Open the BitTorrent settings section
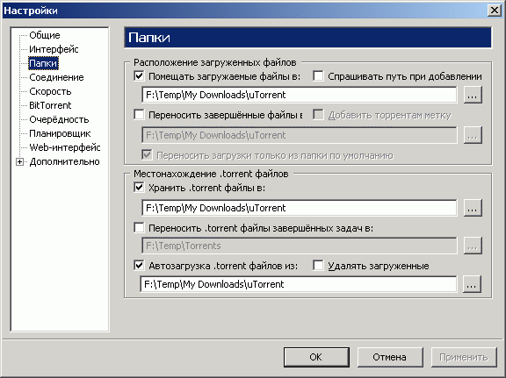This screenshot has width=506, height=378. tap(50, 105)
